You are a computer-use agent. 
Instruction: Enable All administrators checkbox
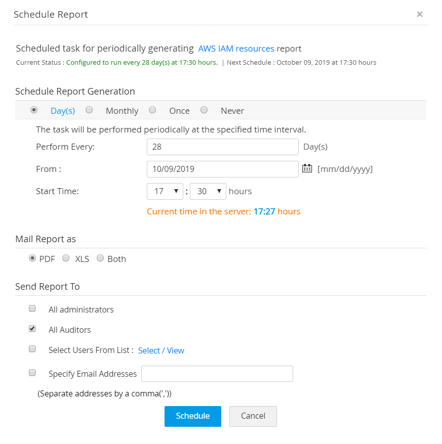tap(32, 308)
